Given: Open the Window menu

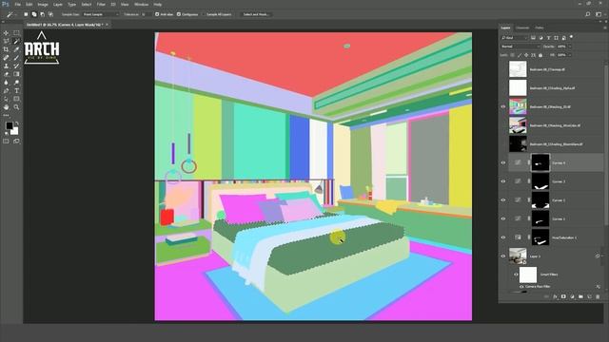Looking at the screenshot, I should [141, 5].
